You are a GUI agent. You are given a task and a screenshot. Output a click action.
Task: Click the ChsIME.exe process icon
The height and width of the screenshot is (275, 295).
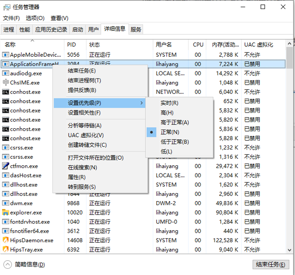(5, 82)
